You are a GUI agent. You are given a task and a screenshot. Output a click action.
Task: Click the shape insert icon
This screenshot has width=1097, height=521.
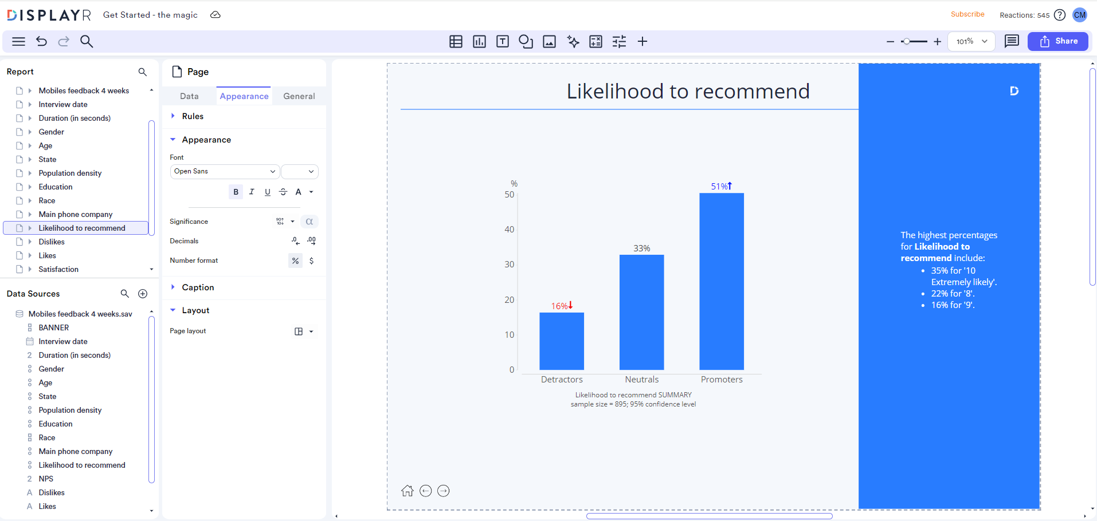point(526,41)
